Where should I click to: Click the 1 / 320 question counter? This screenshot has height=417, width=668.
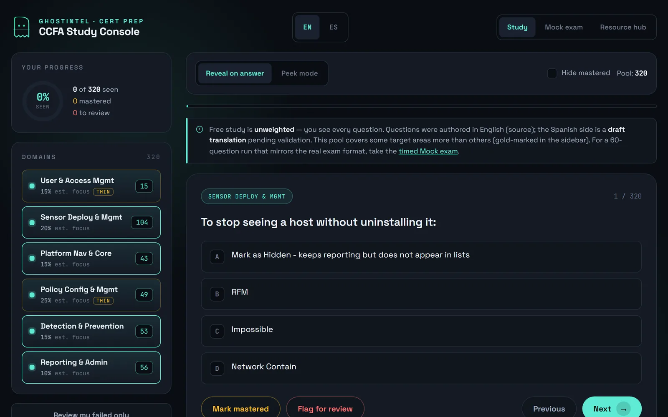coord(628,196)
